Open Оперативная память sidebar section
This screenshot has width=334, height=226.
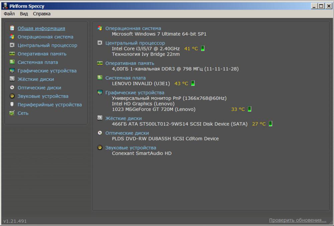click(42, 54)
